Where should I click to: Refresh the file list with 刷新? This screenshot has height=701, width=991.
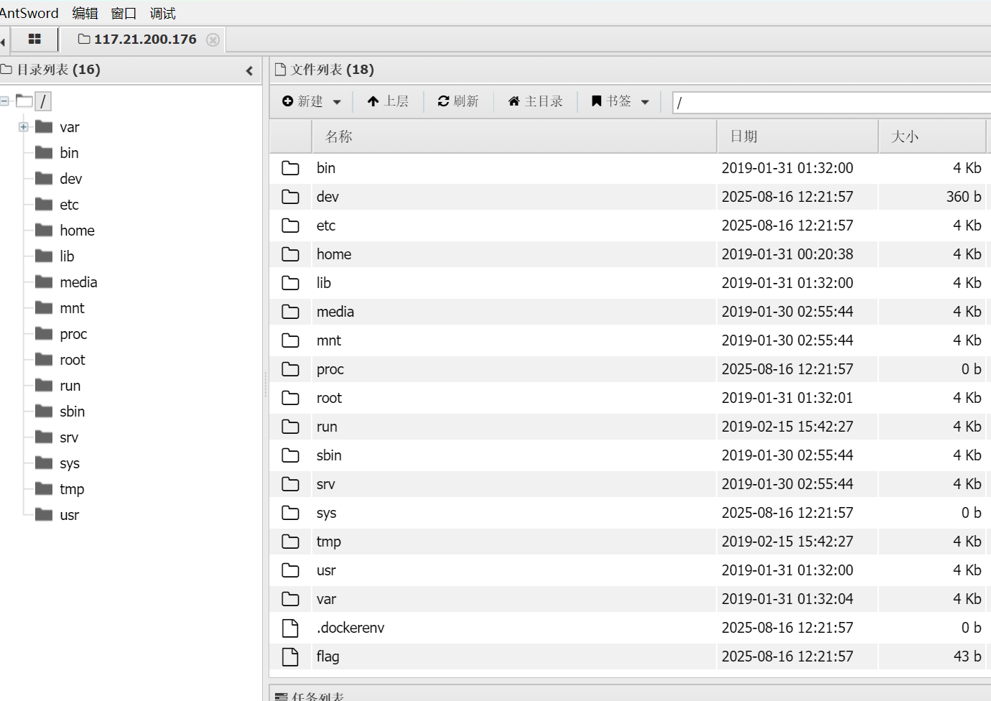point(458,101)
